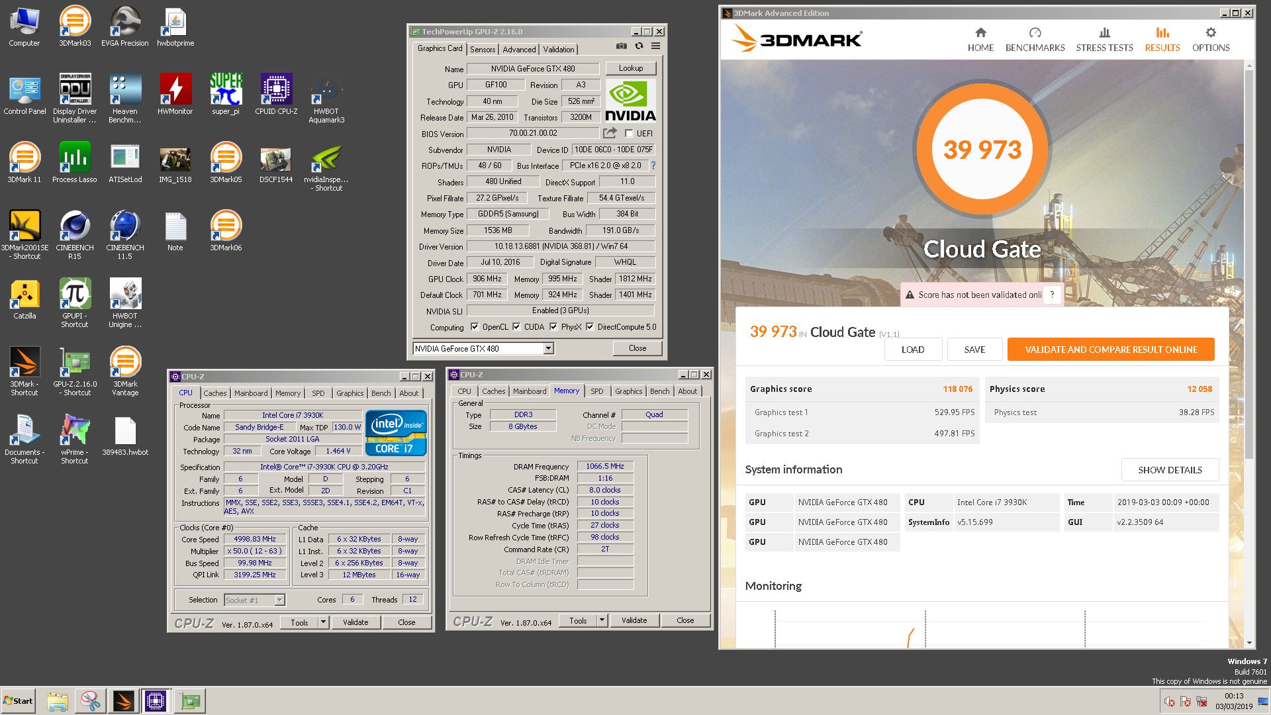Open the 389483.hwbot file on desktop
The width and height of the screenshot is (1271, 715).
pyautogui.click(x=125, y=435)
